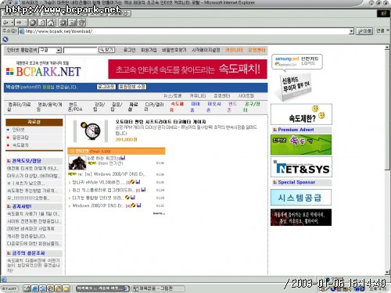391x293 pixels.
Task: Click the floppy disk icon on the eMule row
Action: [x=138, y=182]
